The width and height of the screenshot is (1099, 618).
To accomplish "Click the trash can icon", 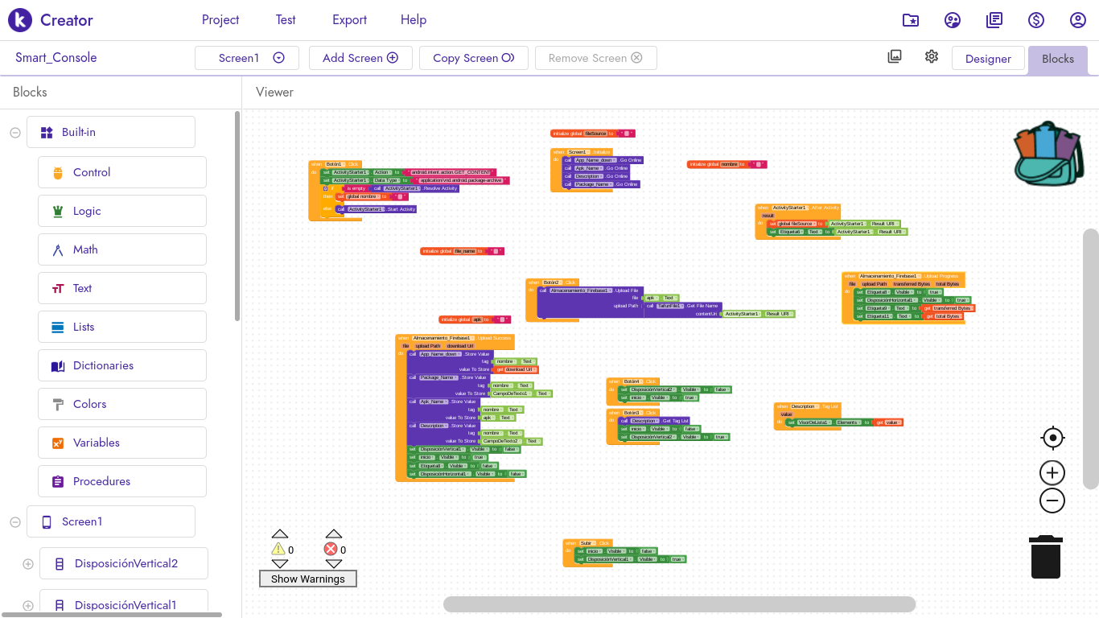I will (1046, 557).
